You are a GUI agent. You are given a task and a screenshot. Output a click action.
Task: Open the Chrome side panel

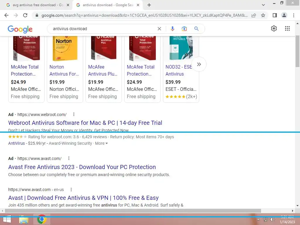[x=275, y=15]
